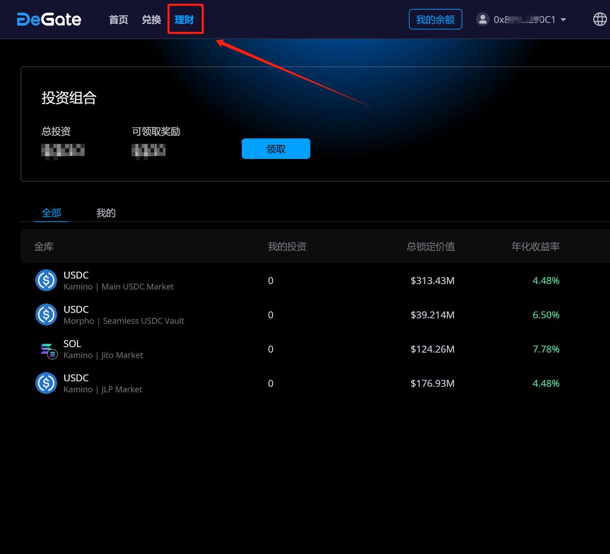610x554 pixels.
Task: Switch to the 全部 tab
Action: [x=51, y=213]
